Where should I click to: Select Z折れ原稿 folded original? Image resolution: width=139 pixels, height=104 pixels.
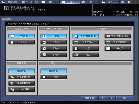click(22, 89)
